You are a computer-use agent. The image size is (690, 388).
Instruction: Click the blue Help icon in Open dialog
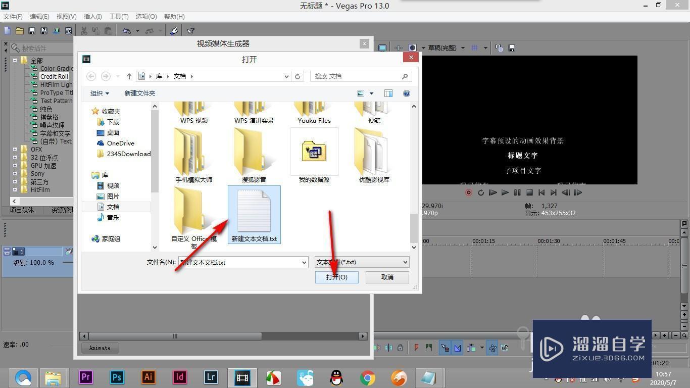[x=407, y=93]
